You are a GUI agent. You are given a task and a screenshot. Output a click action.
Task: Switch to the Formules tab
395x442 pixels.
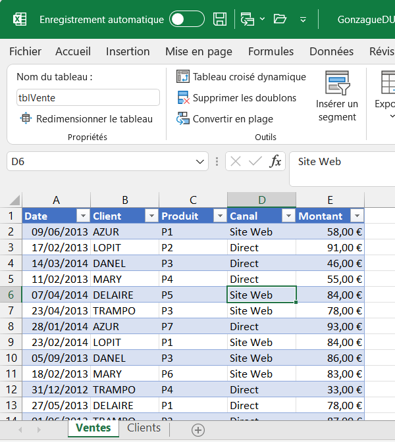point(271,51)
